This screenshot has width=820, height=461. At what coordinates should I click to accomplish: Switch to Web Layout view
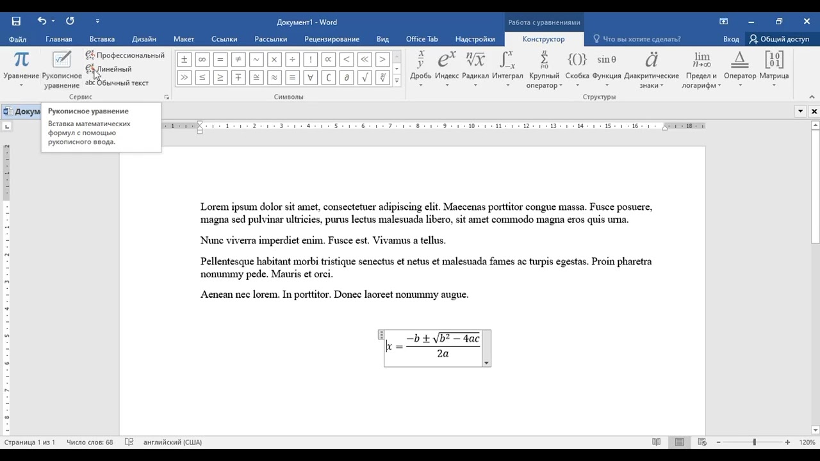point(702,442)
